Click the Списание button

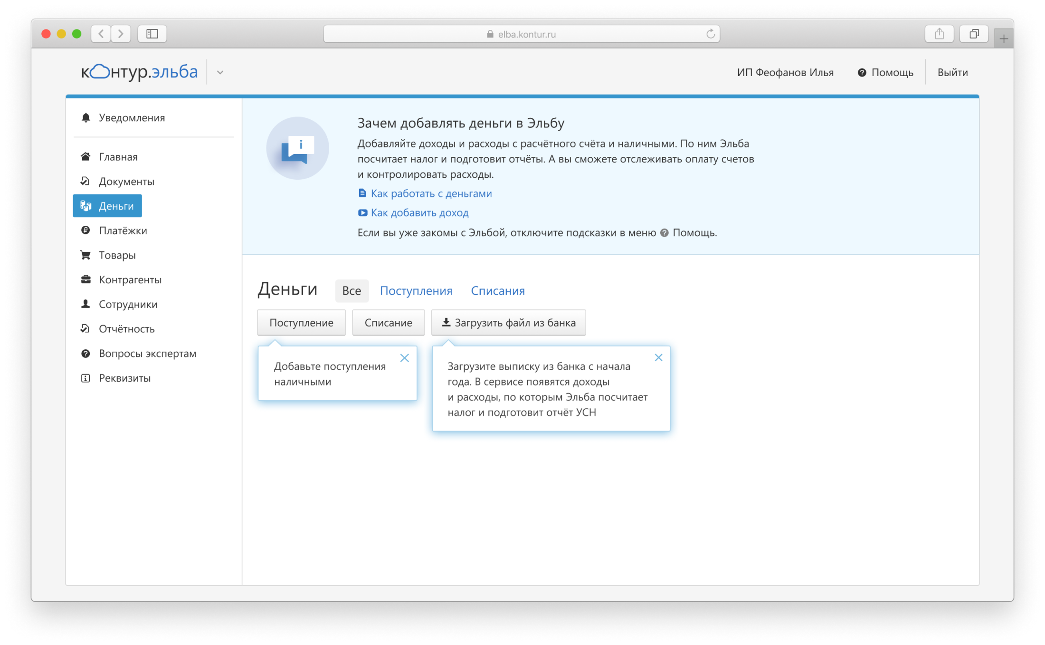click(388, 322)
